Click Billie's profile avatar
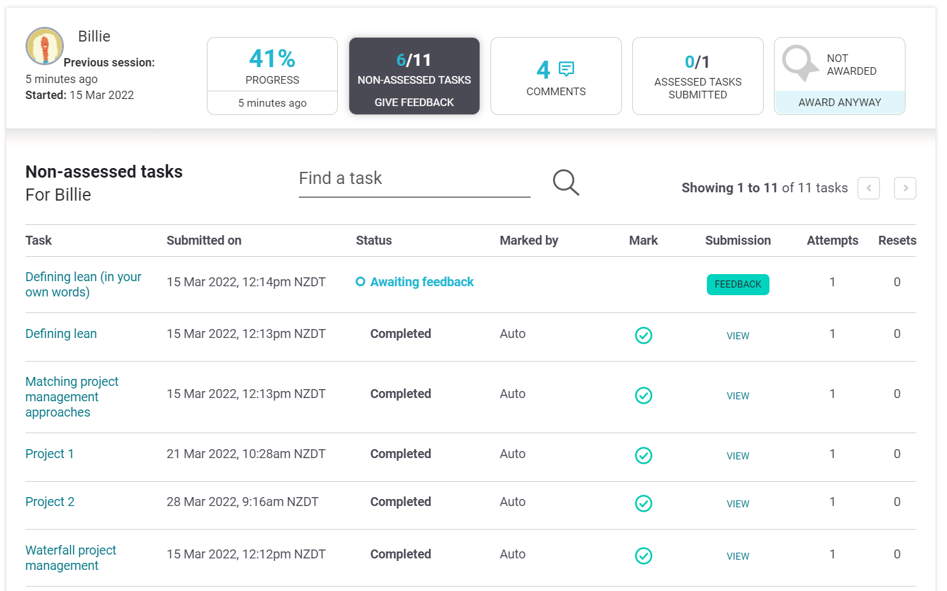This screenshot has height=591, width=947. click(x=44, y=46)
